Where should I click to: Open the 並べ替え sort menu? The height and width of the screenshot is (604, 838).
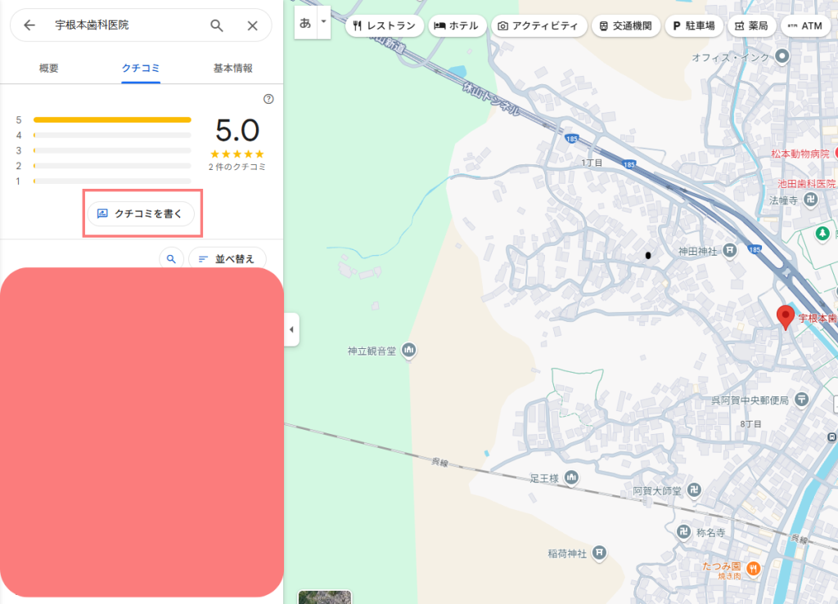[227, 258]
